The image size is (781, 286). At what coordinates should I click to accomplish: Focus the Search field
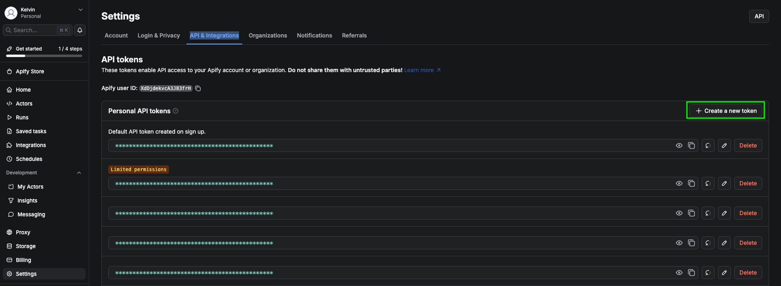(x=37, y=30)
